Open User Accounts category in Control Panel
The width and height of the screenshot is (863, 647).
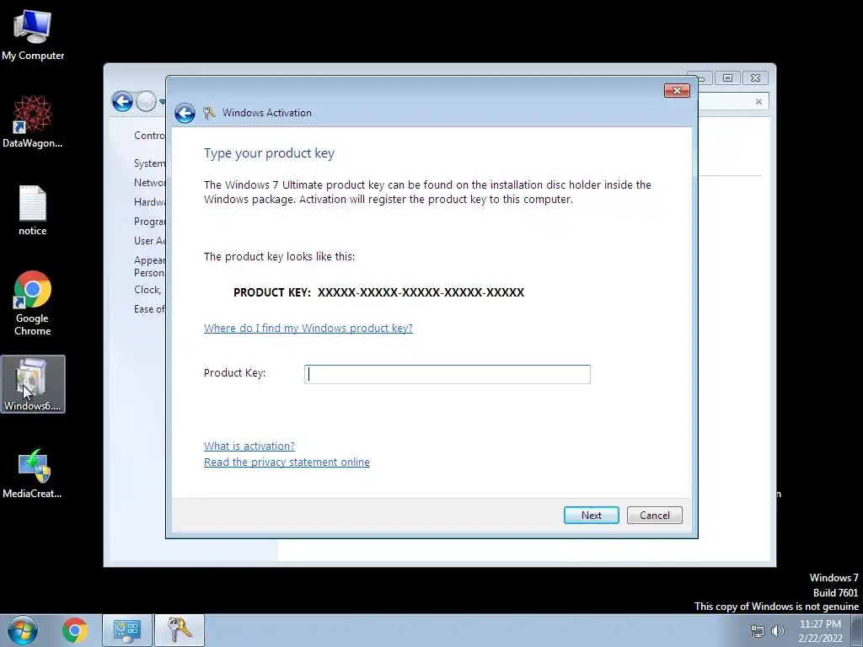point(149,240)
